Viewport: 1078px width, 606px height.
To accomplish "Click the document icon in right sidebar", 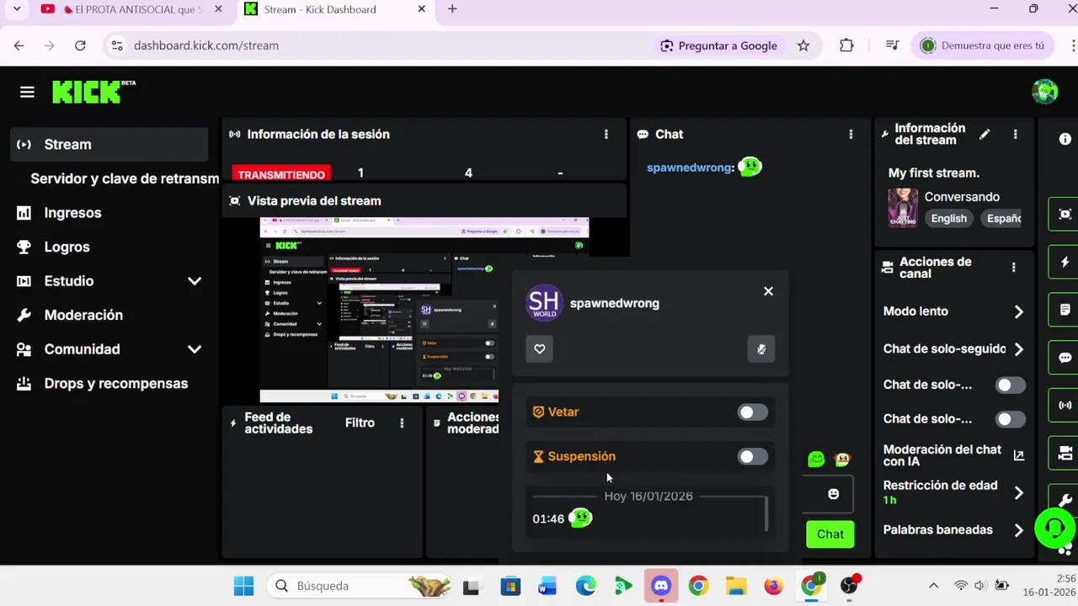I will pyautogui.click(x=1065, y=310).
